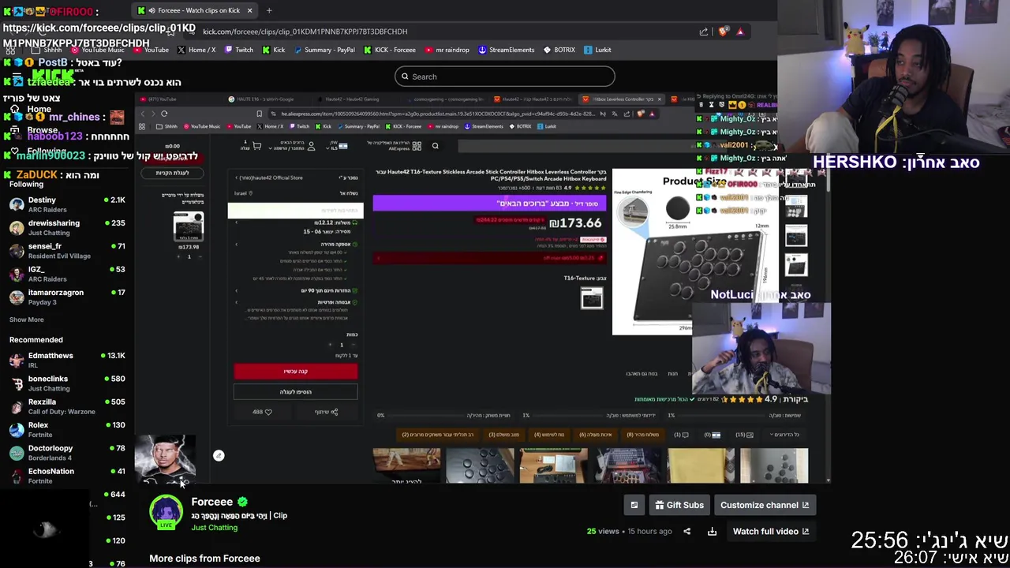Screen dimensions: 1010x568
Task: Click the Customize channel button
Action: (x=765, y=505)
